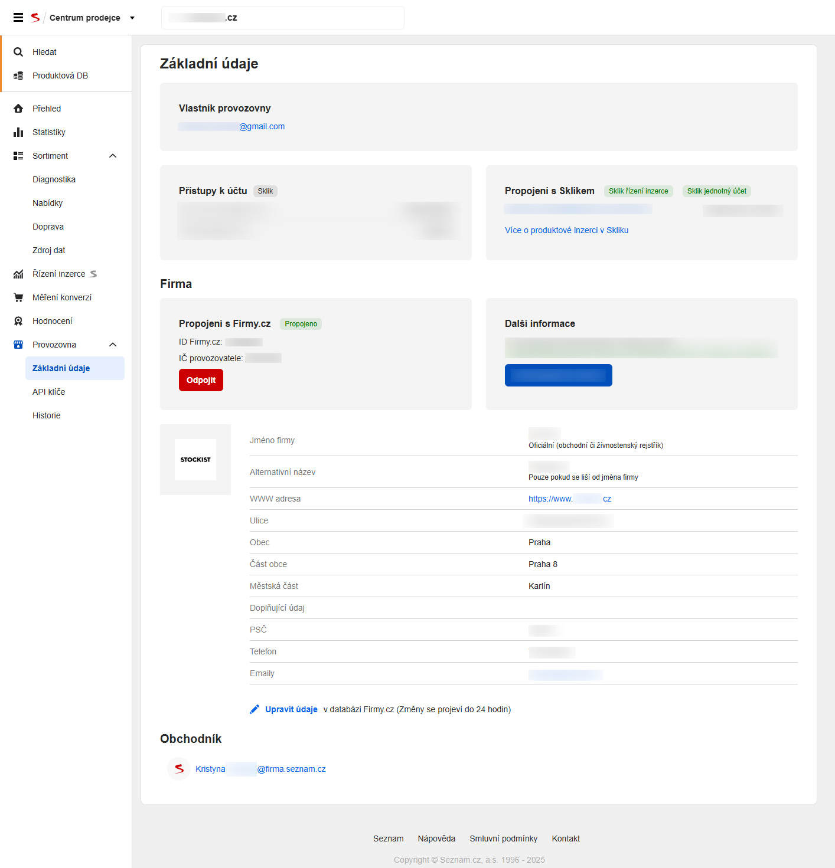Open Historie in the sidebar
This screenshot has width=835, height=868.
47,415
